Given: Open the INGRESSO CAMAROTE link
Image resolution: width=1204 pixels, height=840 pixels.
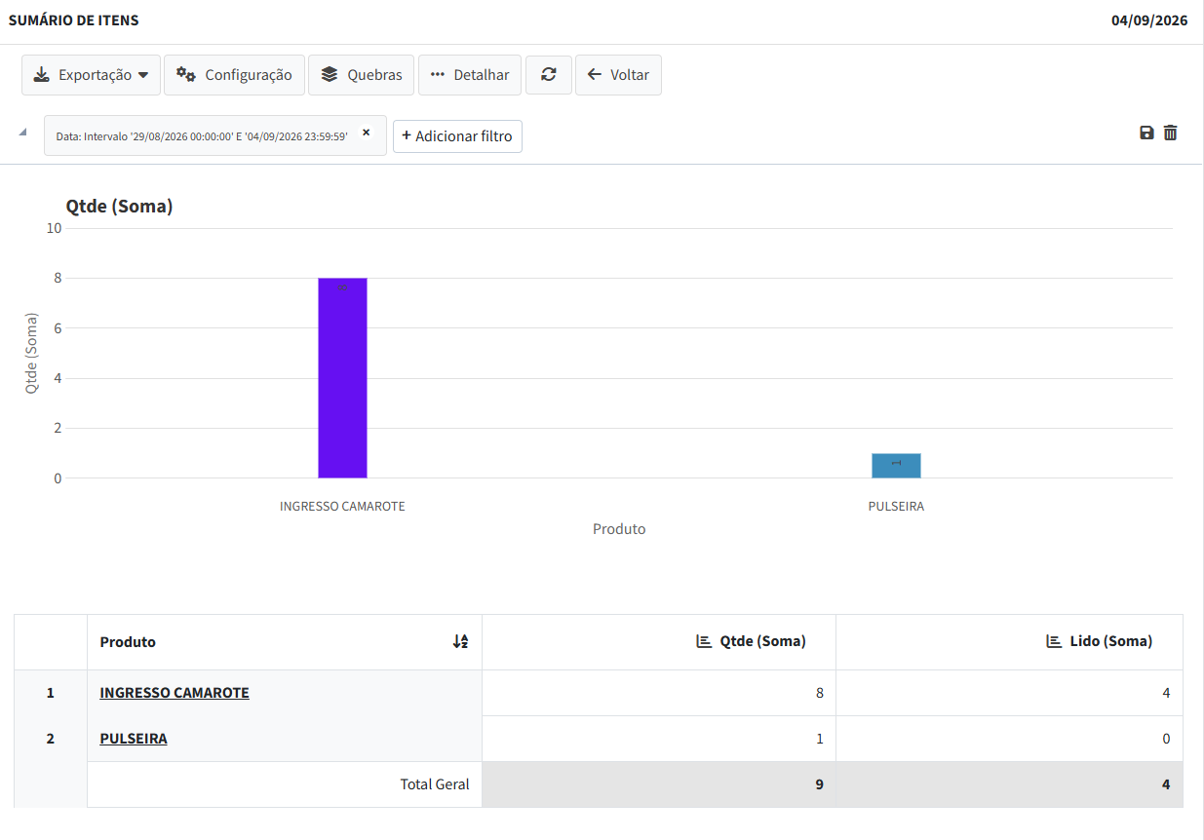Looking at the screenshot, I should click(x=175, y=693).
